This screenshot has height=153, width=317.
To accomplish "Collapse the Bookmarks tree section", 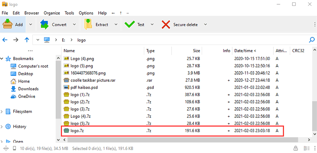I will (x=2, y=59).
